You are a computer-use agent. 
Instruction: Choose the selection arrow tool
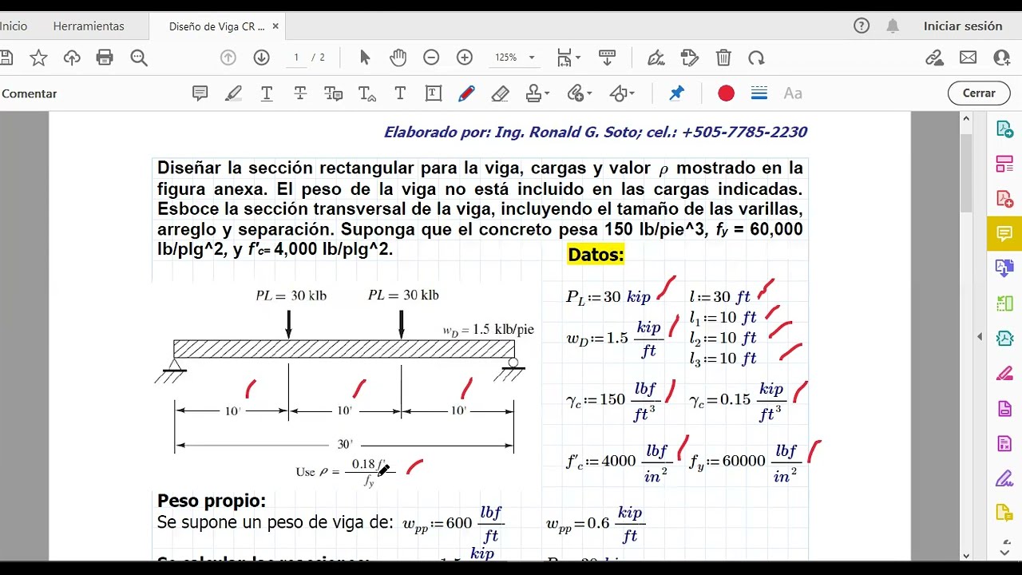[365, 57]
